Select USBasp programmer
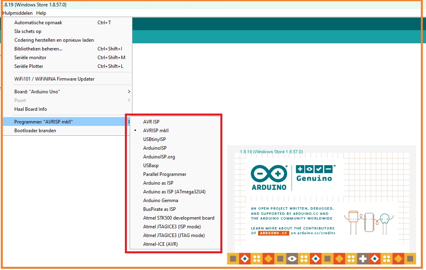 click(175, 165)
